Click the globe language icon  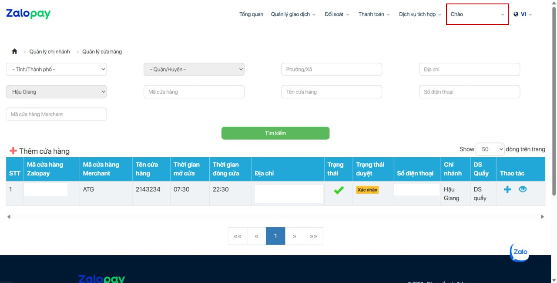click(x=516, y=14)
